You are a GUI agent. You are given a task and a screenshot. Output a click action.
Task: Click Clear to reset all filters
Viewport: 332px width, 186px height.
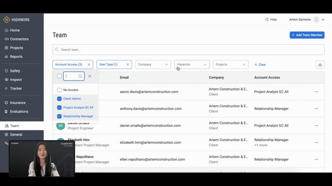pos(260,65)
